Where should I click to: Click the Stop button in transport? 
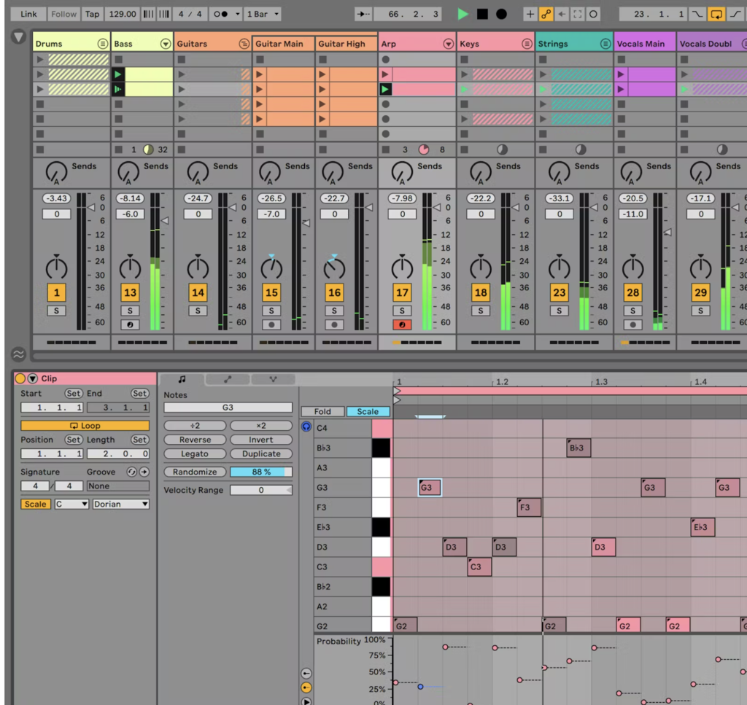482,14
